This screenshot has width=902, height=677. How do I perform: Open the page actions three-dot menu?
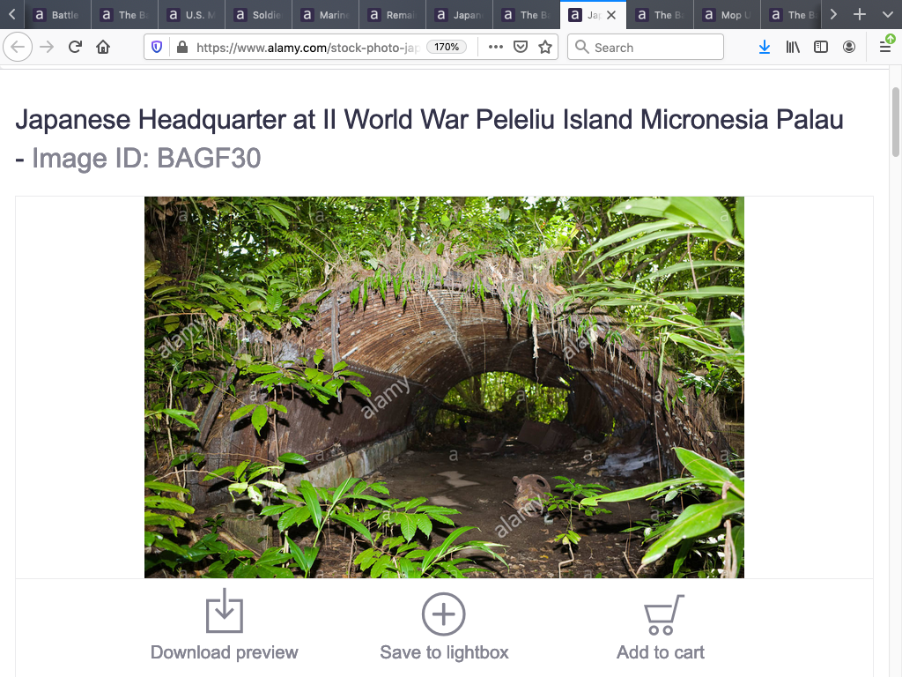496,48
